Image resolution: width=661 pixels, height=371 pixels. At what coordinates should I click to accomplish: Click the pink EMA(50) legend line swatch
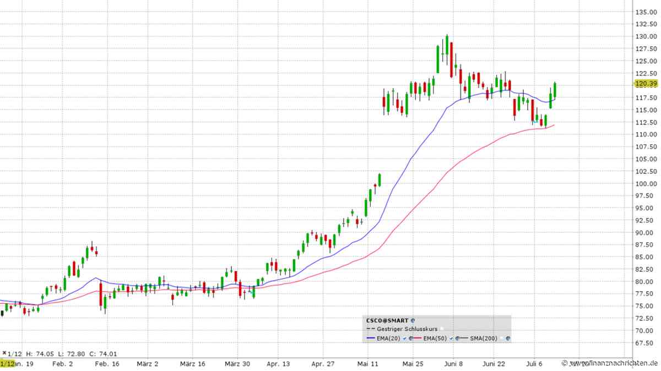pyautogui.click(x=417, y=338)
